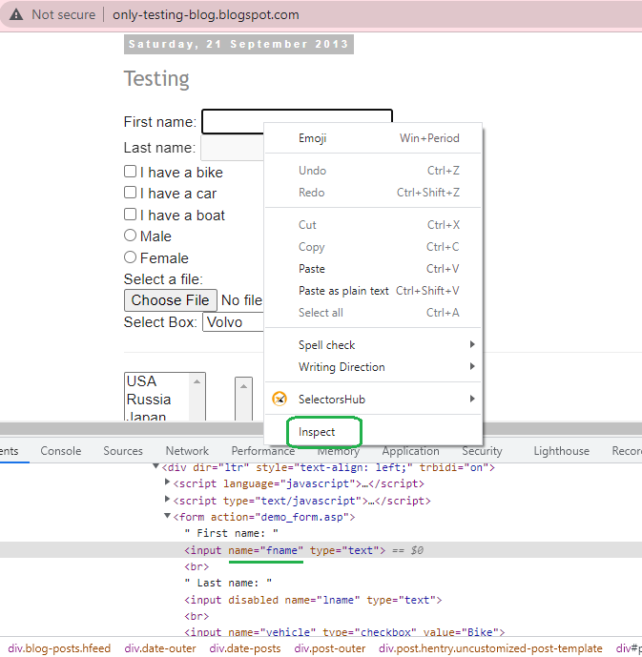Click Paste in the context menu
The width and height of the screenshot is (642, 657).
coord(373,269)
